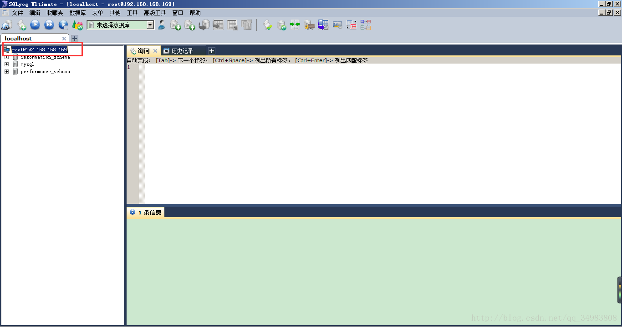This screenshot has height=327, width=622.
Task: Expand the information_schema tree node
Action: pos(6,57)
